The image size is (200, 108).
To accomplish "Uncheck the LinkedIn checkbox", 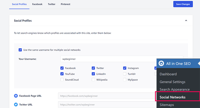I will (93, 74).
